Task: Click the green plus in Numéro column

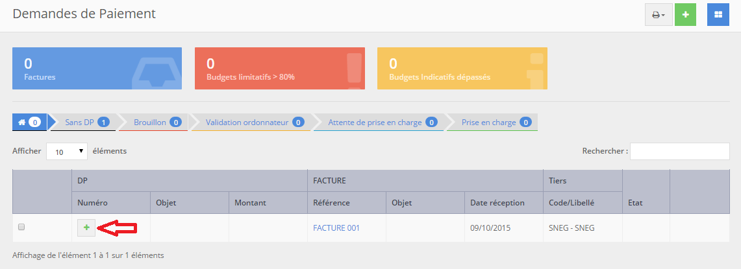Action: coord(86,228)
